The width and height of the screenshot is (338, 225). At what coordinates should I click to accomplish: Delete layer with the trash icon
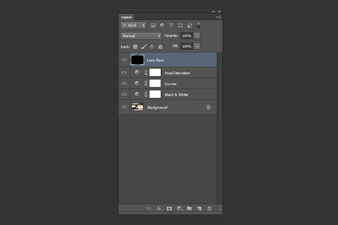click(x=209, y=208)
